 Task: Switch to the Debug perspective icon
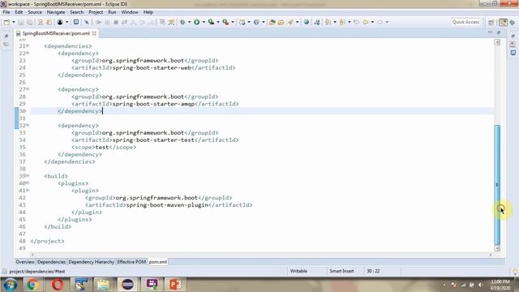click(x=513, y=22)
